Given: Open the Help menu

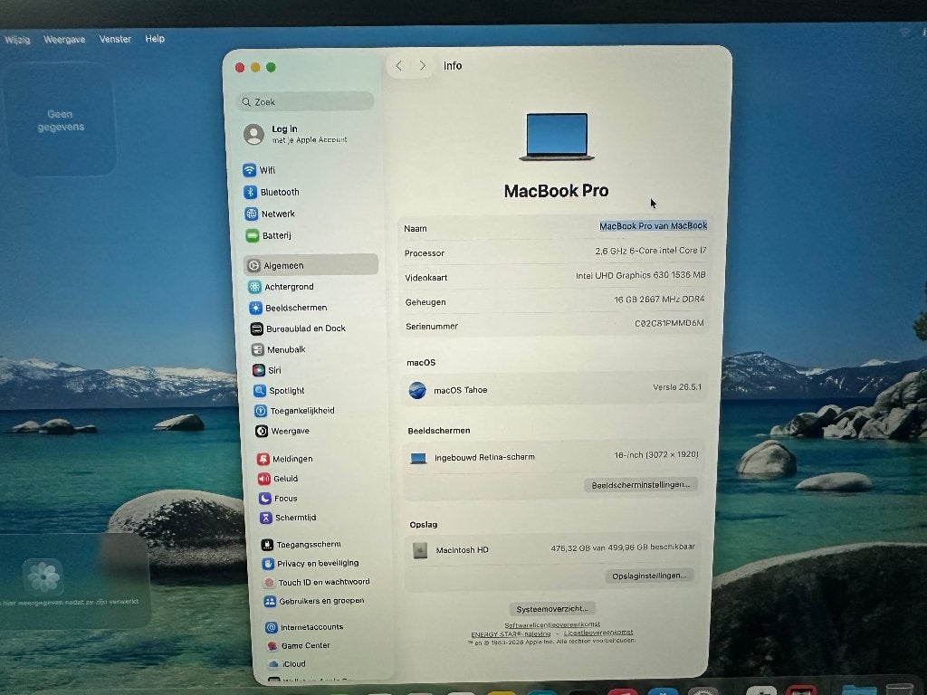Looking at the screenshot, I should tap(155, 38).
